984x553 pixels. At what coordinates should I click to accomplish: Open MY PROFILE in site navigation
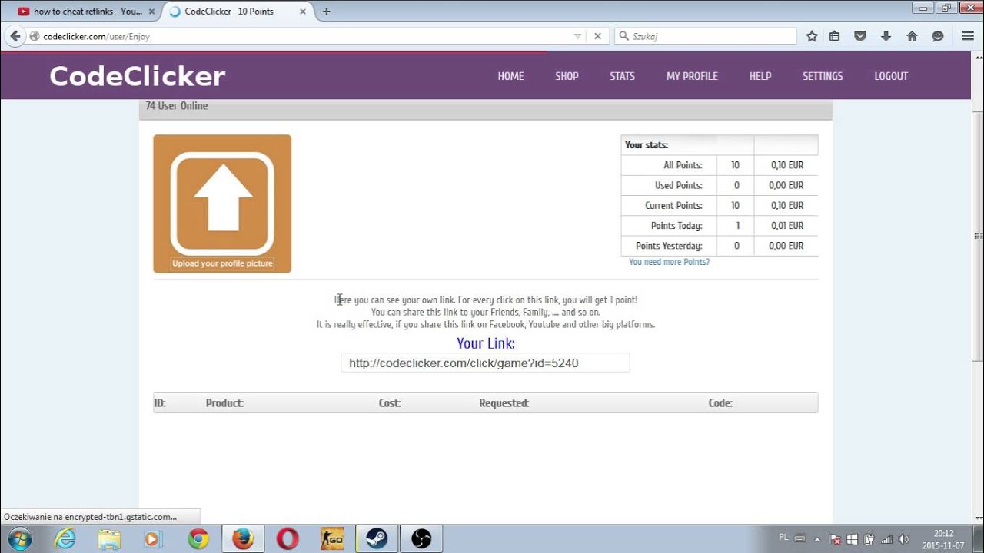coord(692,76)
